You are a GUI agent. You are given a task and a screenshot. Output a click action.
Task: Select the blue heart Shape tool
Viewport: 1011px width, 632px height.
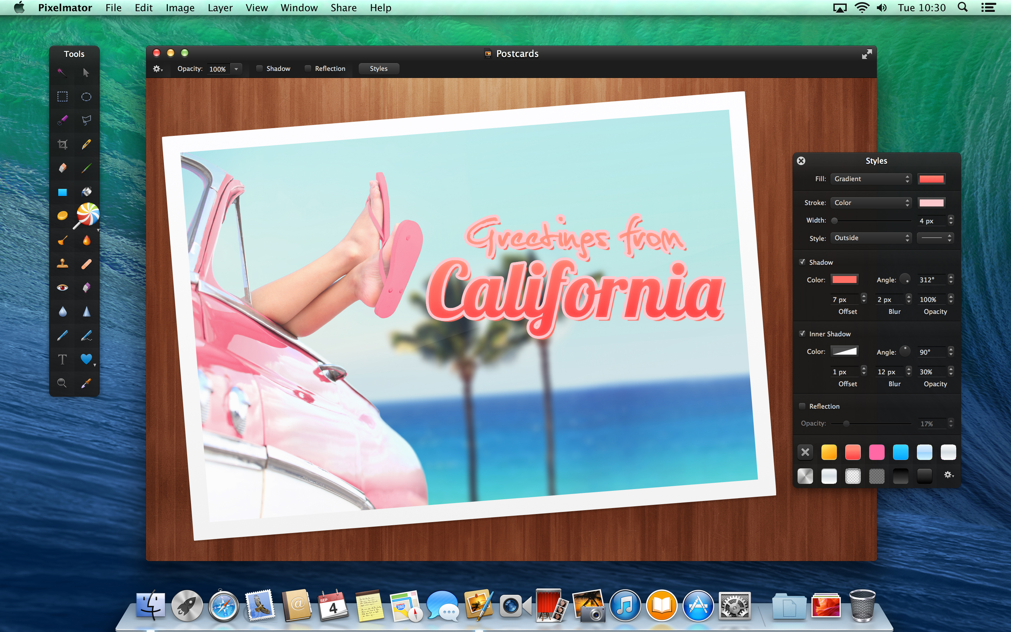(86, 359)
